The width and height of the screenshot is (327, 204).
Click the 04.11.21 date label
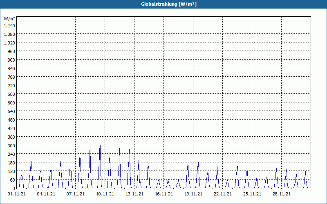click(46, 194)
